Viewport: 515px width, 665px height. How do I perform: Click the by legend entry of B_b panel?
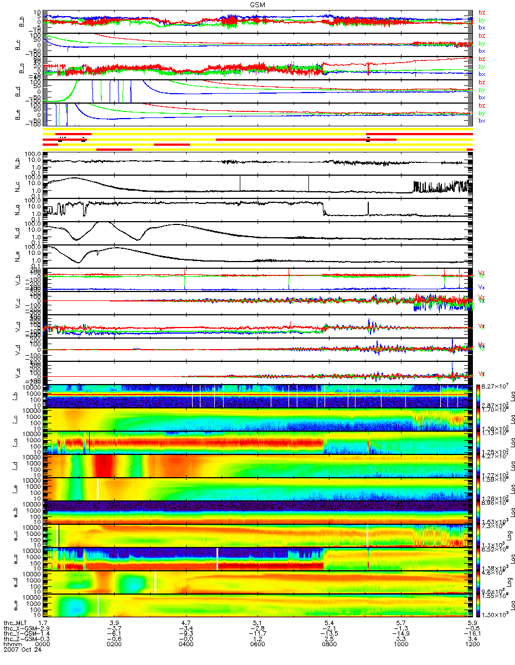coord(482,21)
